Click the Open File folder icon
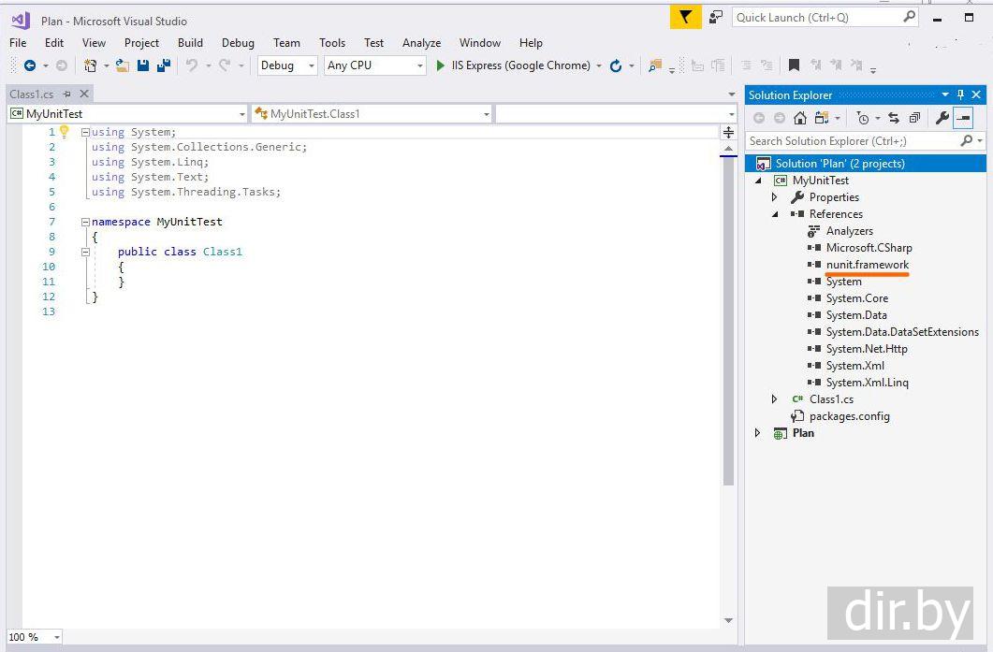 pos(123,65)
